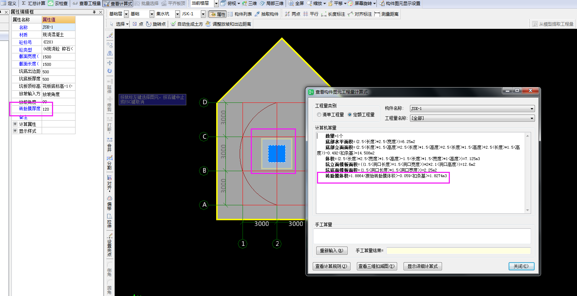Click axis label 2 bubble
Screen dimensions: 577x296
(277, 244)
